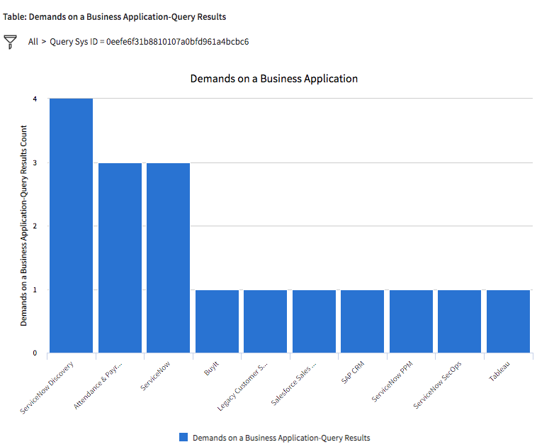537x447 pixels.
Task: Click the ServiceNow PPM bar
Action: click(412, 321)
